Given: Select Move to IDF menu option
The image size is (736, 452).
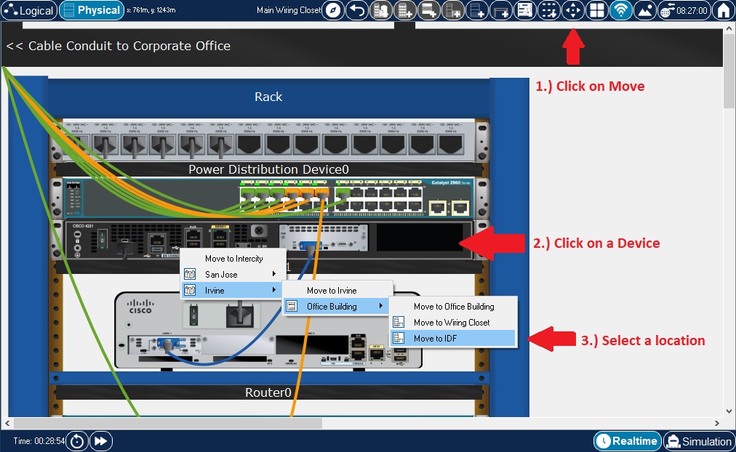Looking at the screenshot, I should pos(452,339).
